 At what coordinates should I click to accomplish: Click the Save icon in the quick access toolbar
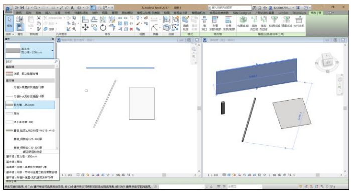coord(22,8)
